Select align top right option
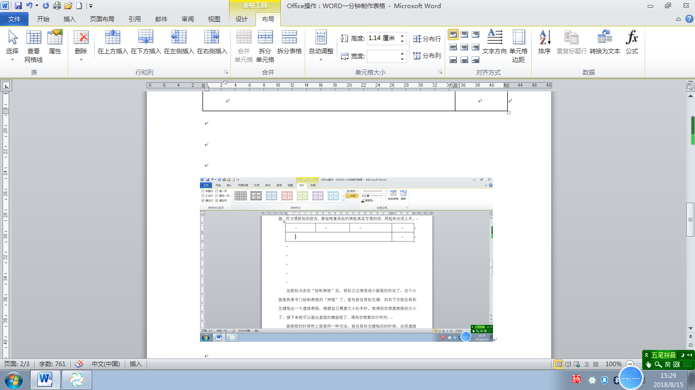The image size is (695, 390). tap(476, 35)
